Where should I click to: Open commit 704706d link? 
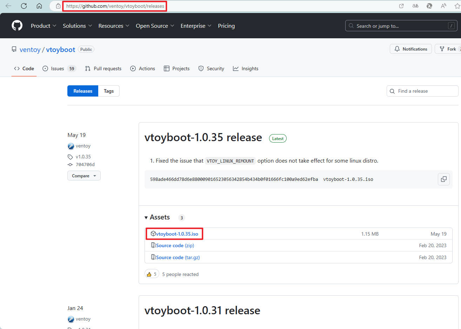pos(85,164)
